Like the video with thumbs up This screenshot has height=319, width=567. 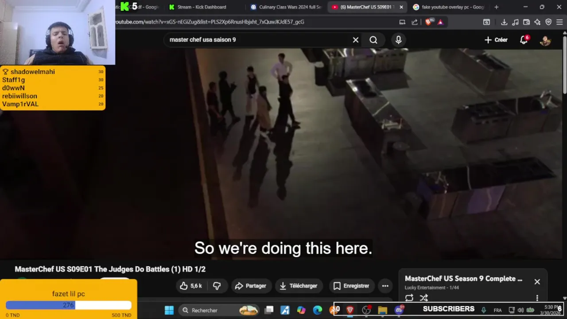pos(191,286)
